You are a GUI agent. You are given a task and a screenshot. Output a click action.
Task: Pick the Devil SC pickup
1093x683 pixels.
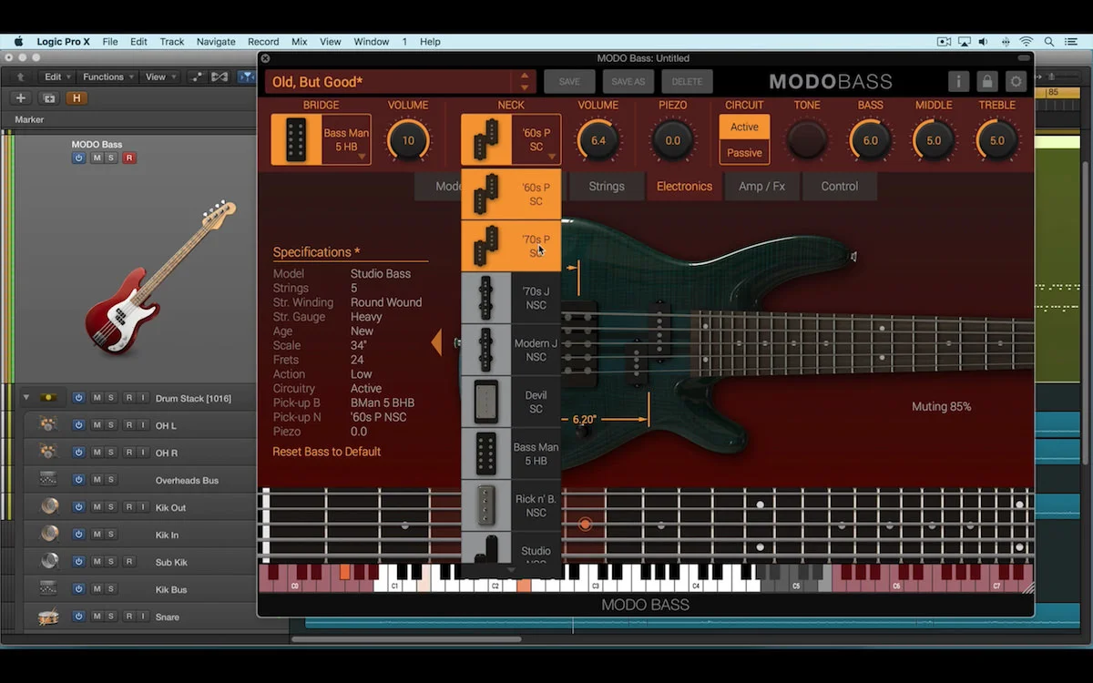point(511,402)
